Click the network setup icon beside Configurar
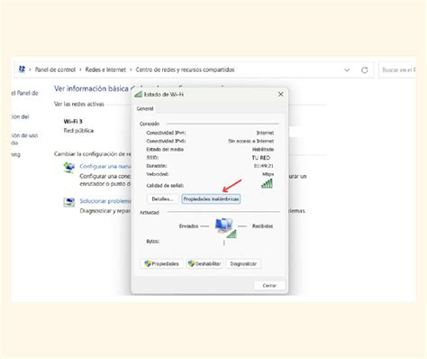The height and width of the screenshot is (359, 427). pyautogui.click(x=69, y=167)
